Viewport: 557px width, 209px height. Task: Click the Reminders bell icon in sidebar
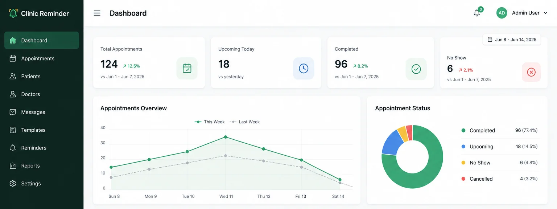click(x=13, y=148)
